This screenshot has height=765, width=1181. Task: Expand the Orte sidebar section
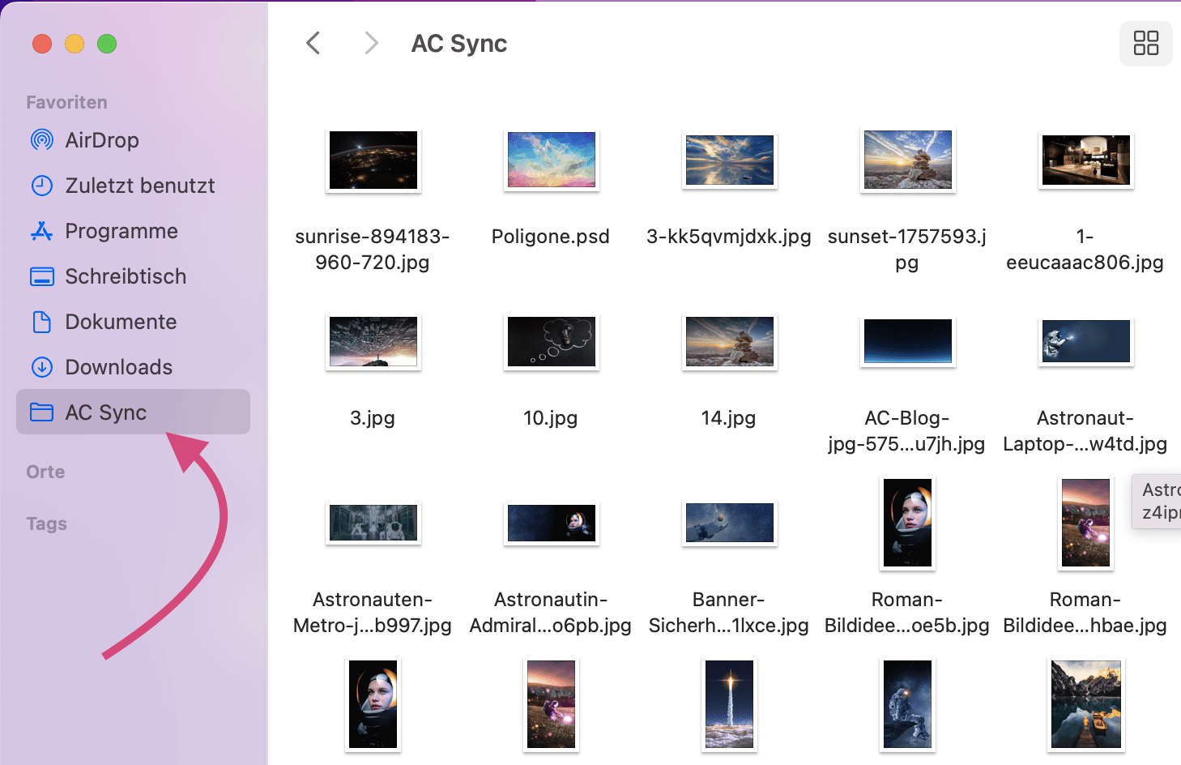point(45,472)
